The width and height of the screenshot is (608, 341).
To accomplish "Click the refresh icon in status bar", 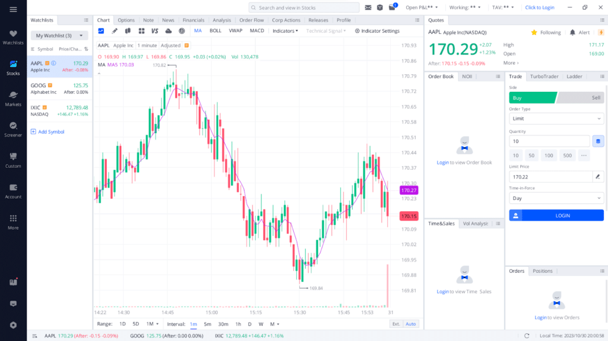I will 527,336.
